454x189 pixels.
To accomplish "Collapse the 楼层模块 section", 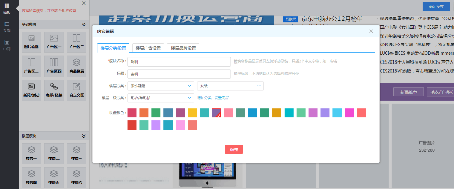I will click(x=84, y=136).
